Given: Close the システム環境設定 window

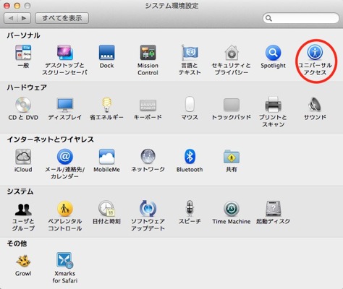Looking at the screenshot, I should 7,6.
